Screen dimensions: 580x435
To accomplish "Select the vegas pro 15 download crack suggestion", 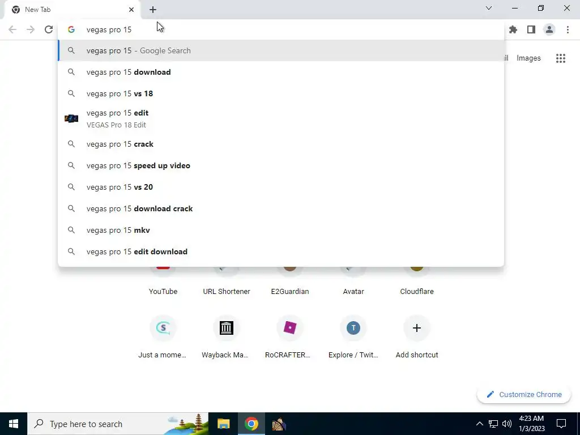I will coord(281,208).
